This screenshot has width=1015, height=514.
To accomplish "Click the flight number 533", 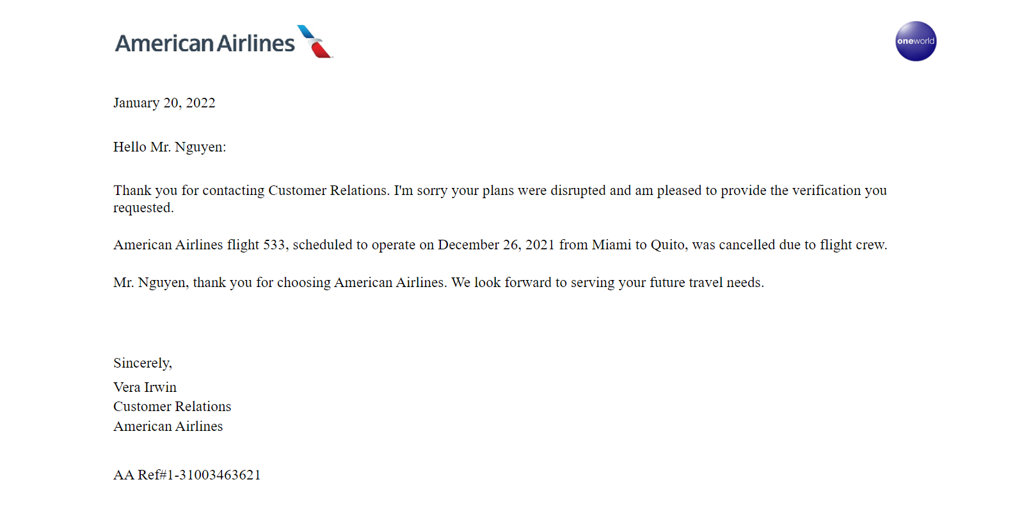I will pyautogui.click(x=274, y=245).
